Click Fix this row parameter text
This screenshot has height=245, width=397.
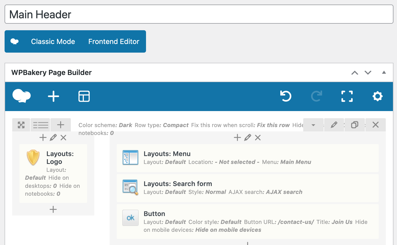tap(241, 125)
